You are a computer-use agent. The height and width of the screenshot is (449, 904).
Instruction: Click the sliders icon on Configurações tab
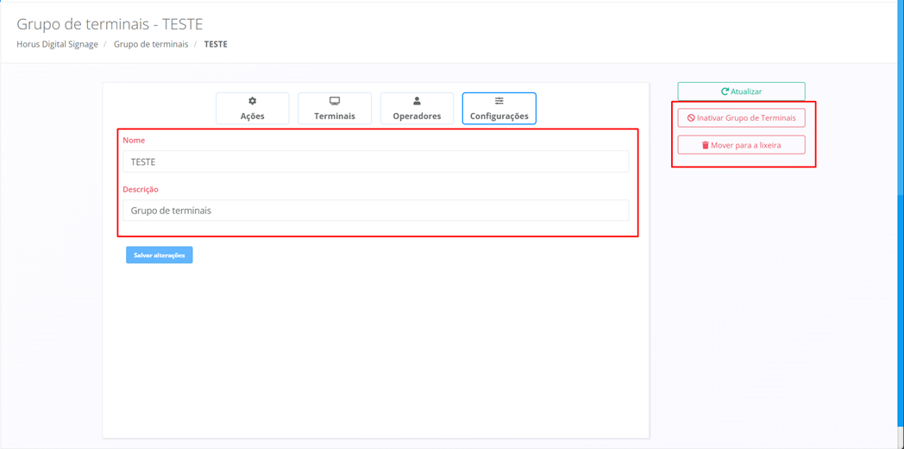tap(499, 101)
